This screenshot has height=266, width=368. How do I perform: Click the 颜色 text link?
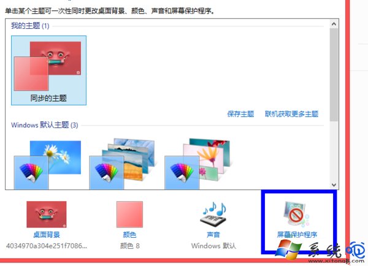pos(129,235)
